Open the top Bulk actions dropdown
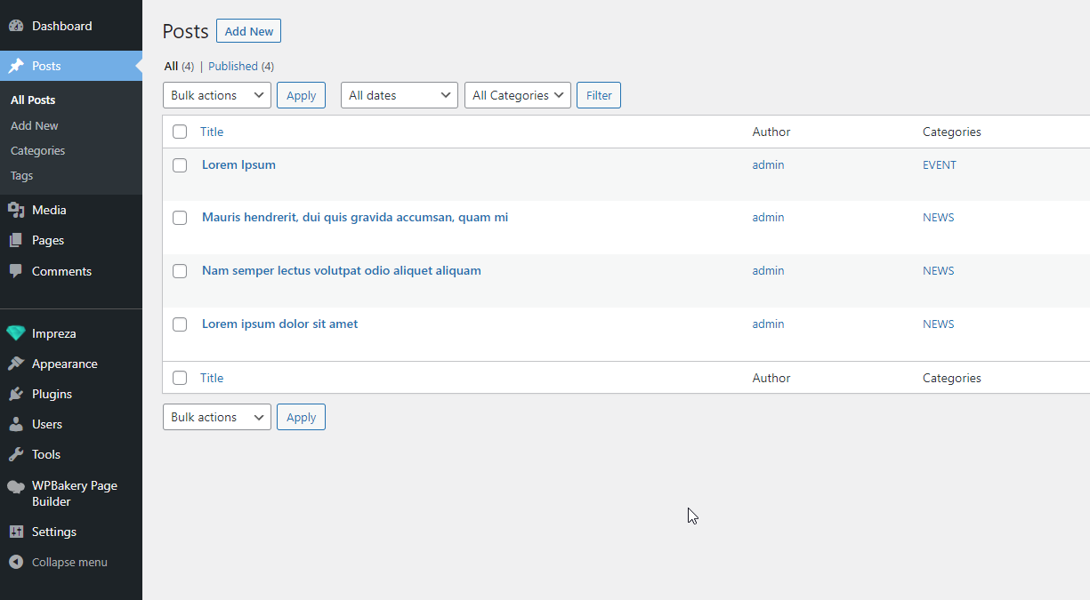Viewport: 1090px width, 600px height. [217, 95]
